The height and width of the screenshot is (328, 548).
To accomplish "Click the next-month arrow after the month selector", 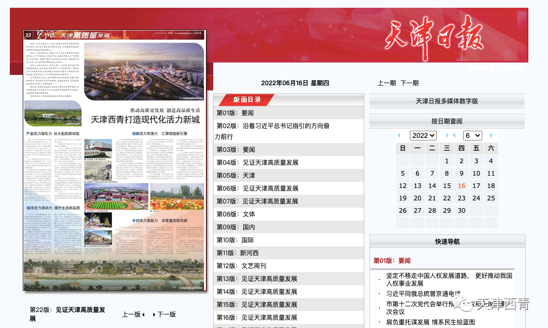I will [x=491, y=135].
